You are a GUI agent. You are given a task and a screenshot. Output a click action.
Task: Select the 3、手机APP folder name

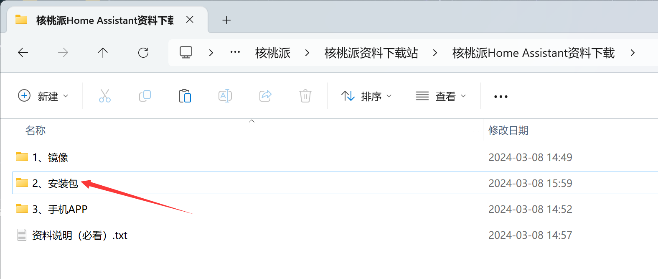(60, 209)
